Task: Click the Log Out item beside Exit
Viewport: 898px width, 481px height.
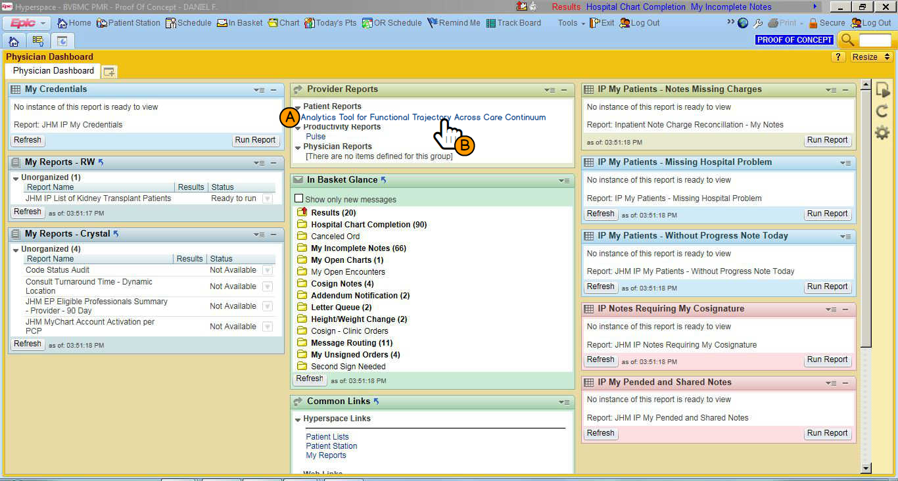Action: [x=639, y=23]
